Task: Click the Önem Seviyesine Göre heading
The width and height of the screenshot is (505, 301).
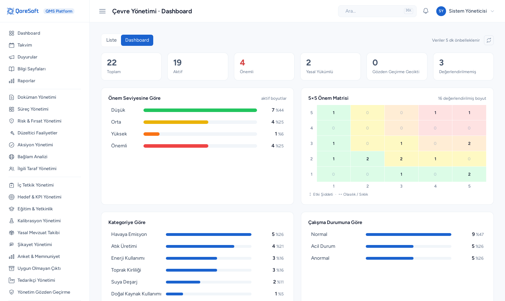Action: click(134, 98)
